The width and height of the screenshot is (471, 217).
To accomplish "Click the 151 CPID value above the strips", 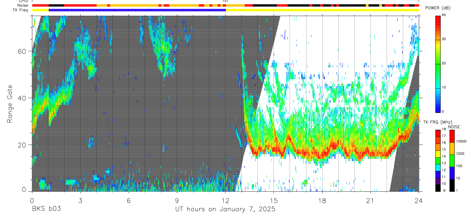I will click(225, 1).
